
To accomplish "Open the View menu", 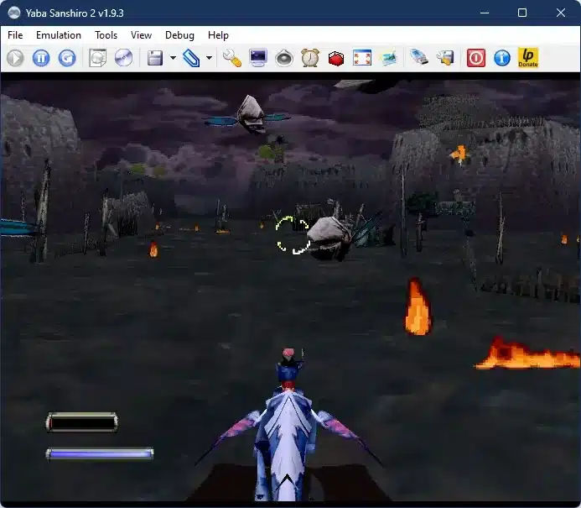I will point(141,35).
